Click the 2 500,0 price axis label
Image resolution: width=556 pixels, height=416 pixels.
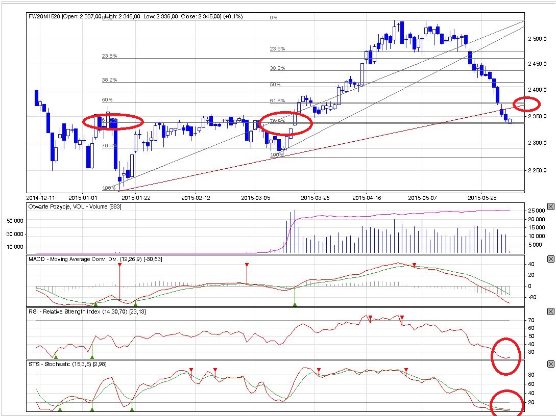[x=537, y=39]
